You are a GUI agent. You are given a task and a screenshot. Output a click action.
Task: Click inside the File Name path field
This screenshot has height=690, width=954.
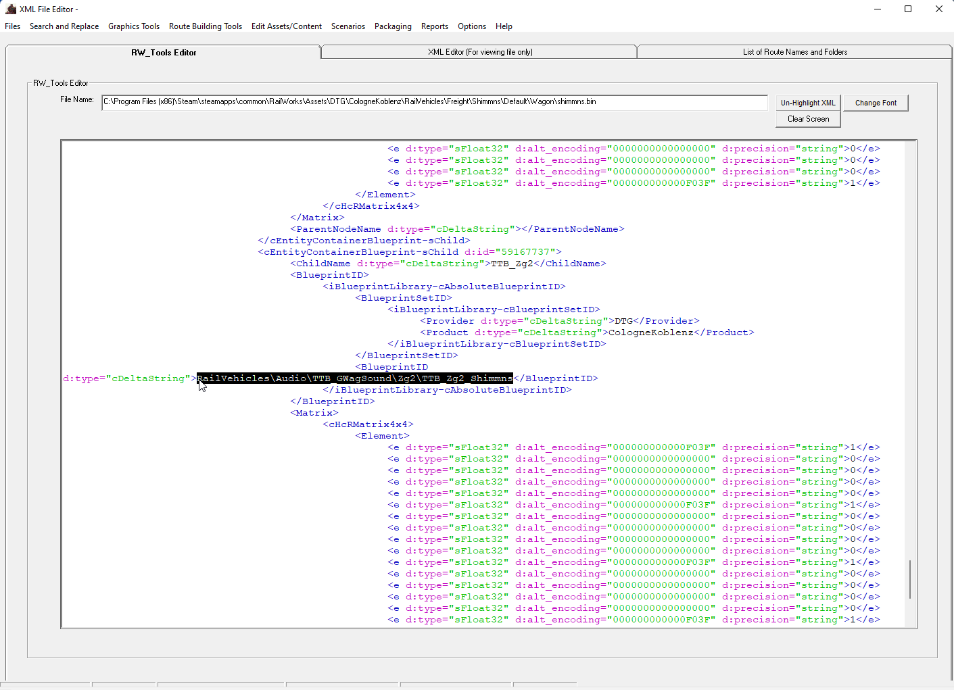pos(434,102)
